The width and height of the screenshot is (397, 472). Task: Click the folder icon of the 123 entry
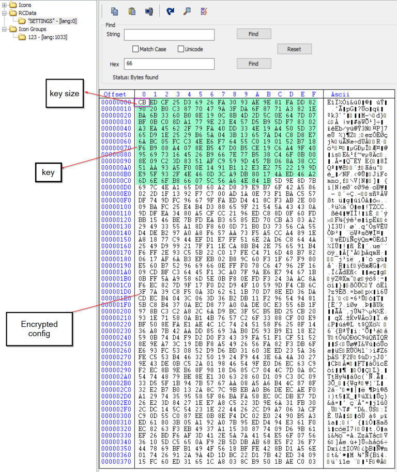22,37
